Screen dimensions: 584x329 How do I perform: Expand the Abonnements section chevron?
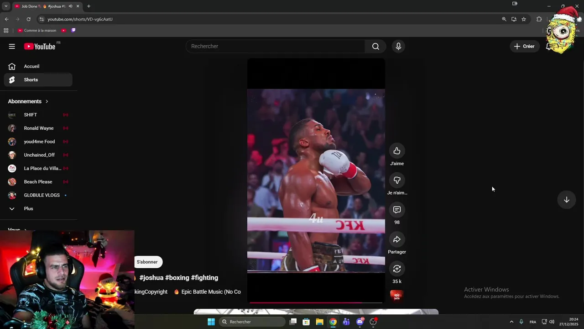click(x=47, y=101)
